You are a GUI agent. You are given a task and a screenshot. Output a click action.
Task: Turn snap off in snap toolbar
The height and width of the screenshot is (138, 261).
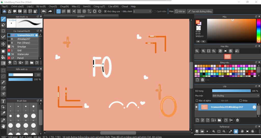click(58, 11)
